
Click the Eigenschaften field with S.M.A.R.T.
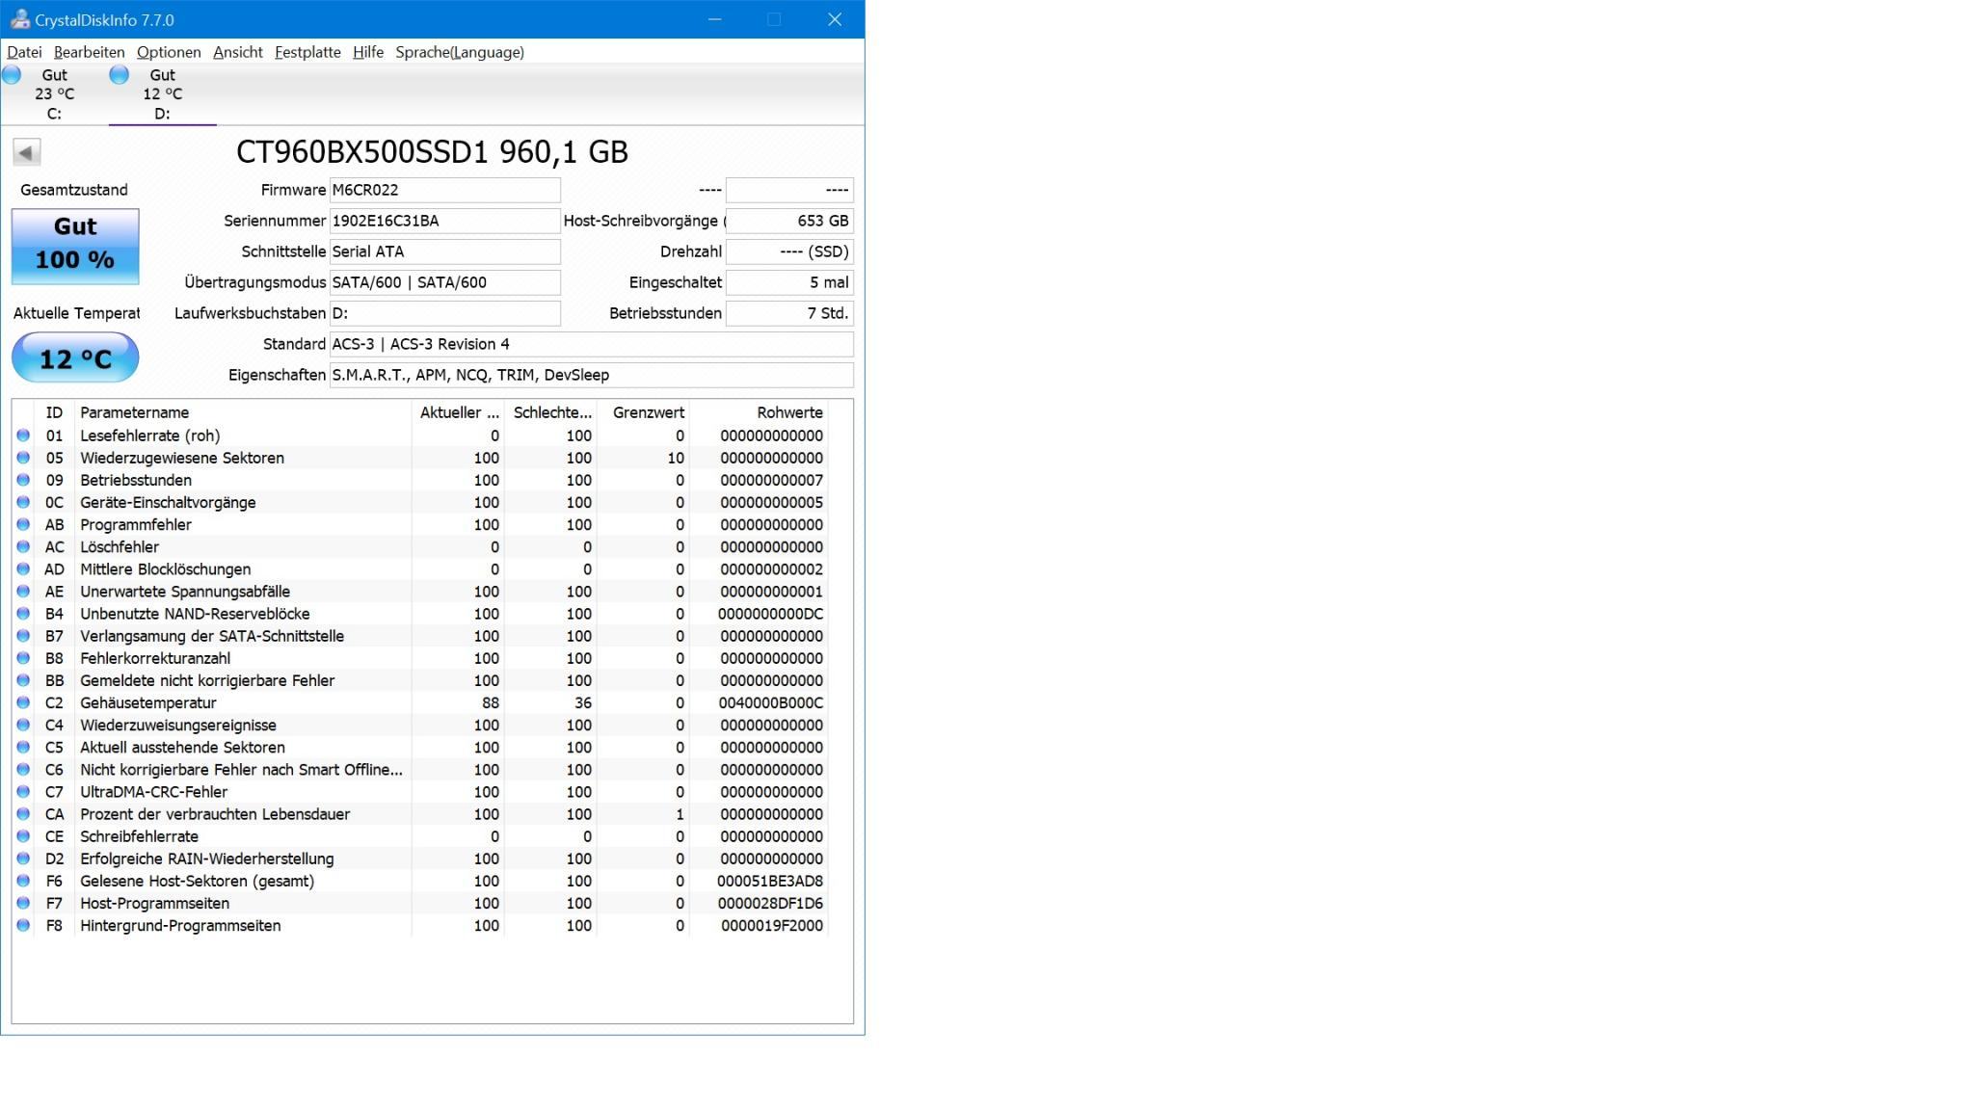591,375
